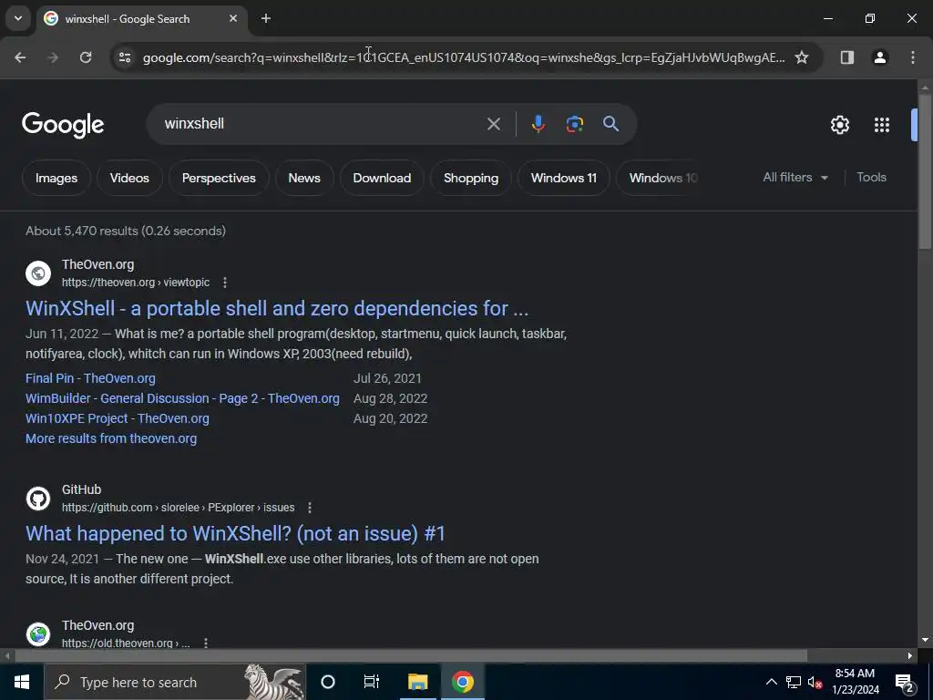Show hidden system tray icons
The image size is (933, 700).
[771, 683]
